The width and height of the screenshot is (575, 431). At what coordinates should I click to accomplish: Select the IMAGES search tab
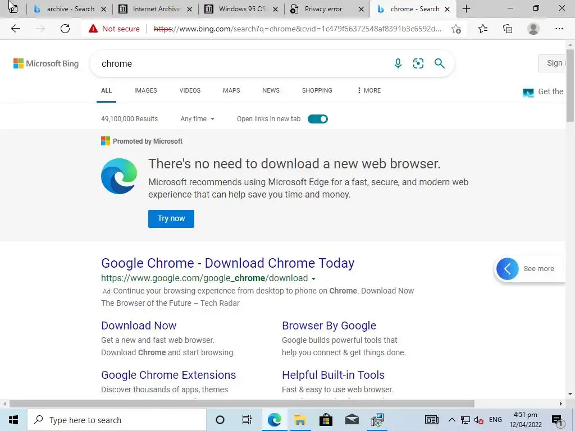[145, 90]
